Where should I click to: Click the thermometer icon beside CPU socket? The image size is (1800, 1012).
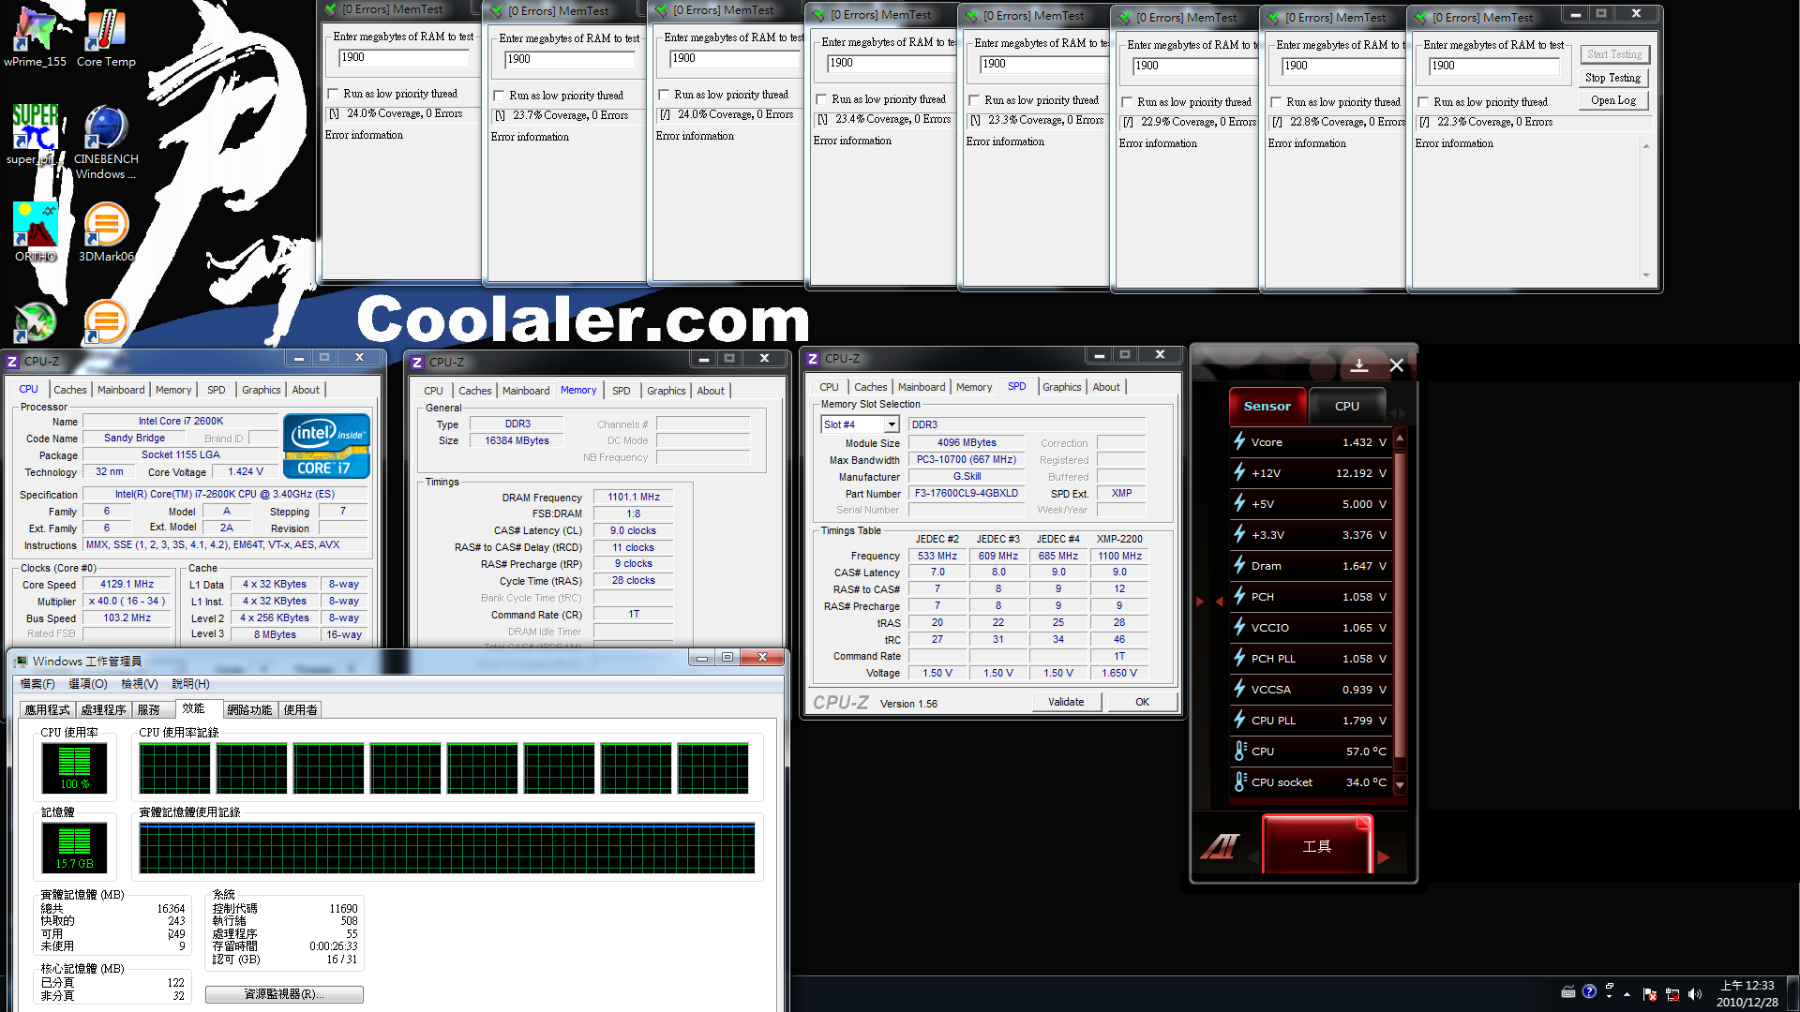(x=1239, y=781)
